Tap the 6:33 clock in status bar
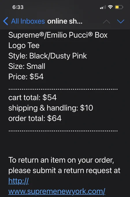130x197 pixels. [18, 7]
